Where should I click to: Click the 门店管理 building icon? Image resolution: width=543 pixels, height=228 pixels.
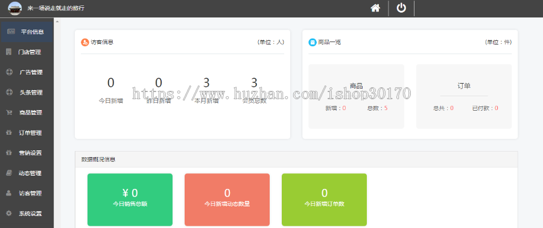click(9, 52)
